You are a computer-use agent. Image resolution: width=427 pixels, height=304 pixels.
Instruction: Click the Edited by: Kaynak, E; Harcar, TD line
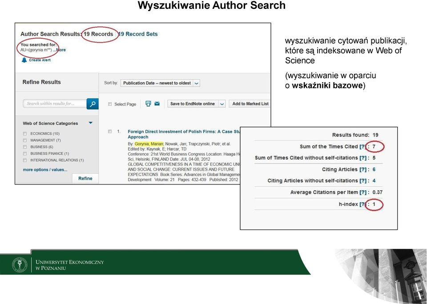[157, 149]
